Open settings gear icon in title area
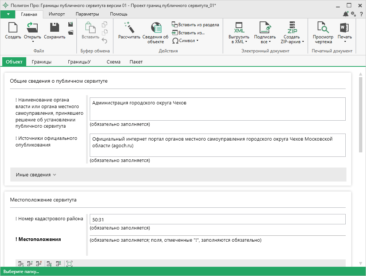This screenshot has height=276, width=366. pos(353,14)
